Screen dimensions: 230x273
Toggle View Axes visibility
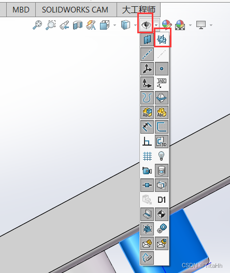[147, 54]
